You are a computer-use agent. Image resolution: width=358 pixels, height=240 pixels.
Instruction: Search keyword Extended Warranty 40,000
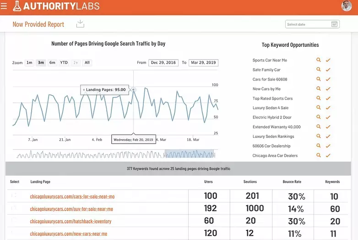click(319, 127)
